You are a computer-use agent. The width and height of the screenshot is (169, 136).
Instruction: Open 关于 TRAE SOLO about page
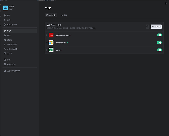pos(20,71)
